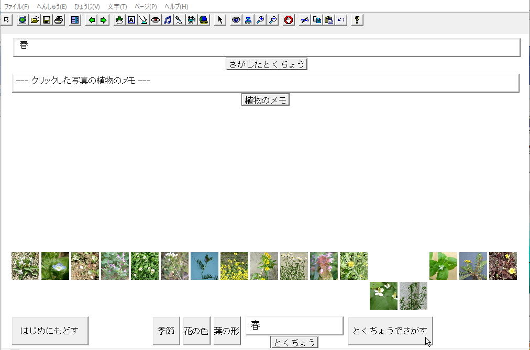
Task: Click the 花の色 button
Action: pyautogui.click(x=196, y=331)
